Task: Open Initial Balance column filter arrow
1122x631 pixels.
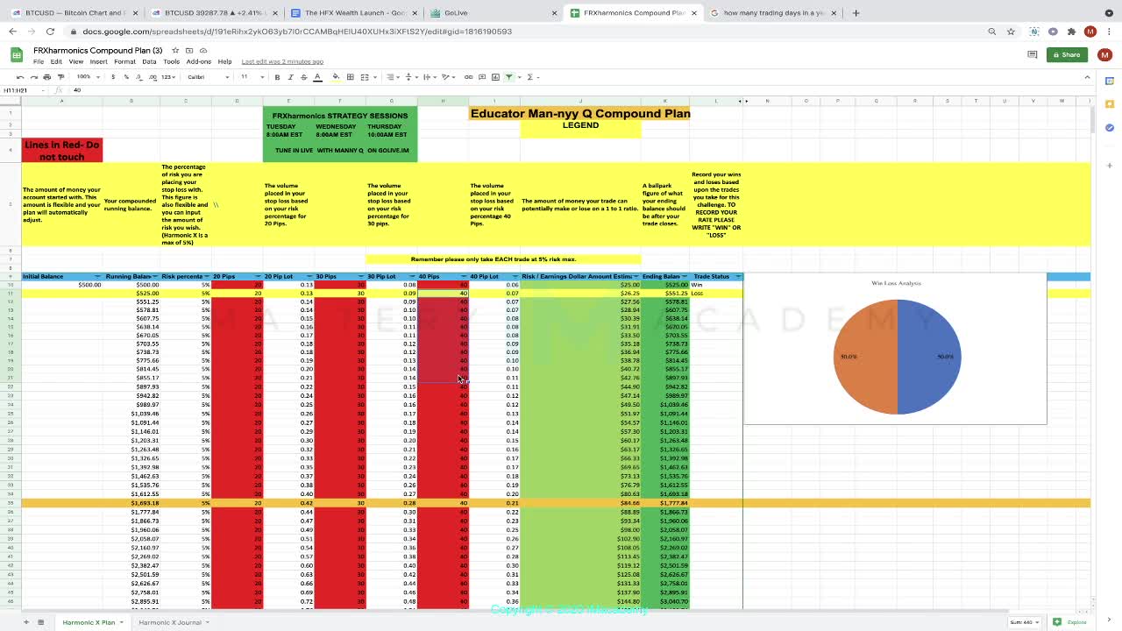Action: pos(97,277)
